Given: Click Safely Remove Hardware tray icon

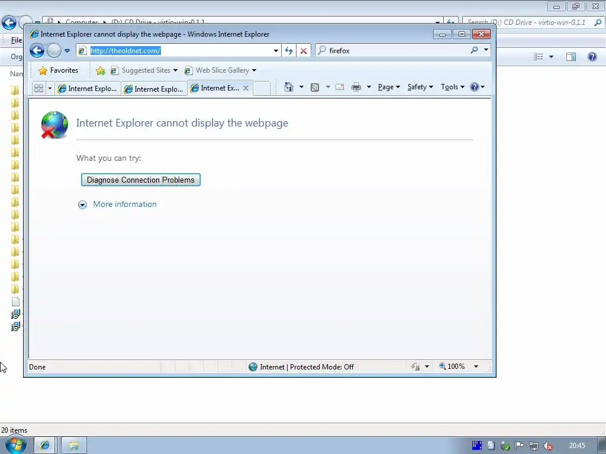Looking at the screenshot, I should click(505, 446).
